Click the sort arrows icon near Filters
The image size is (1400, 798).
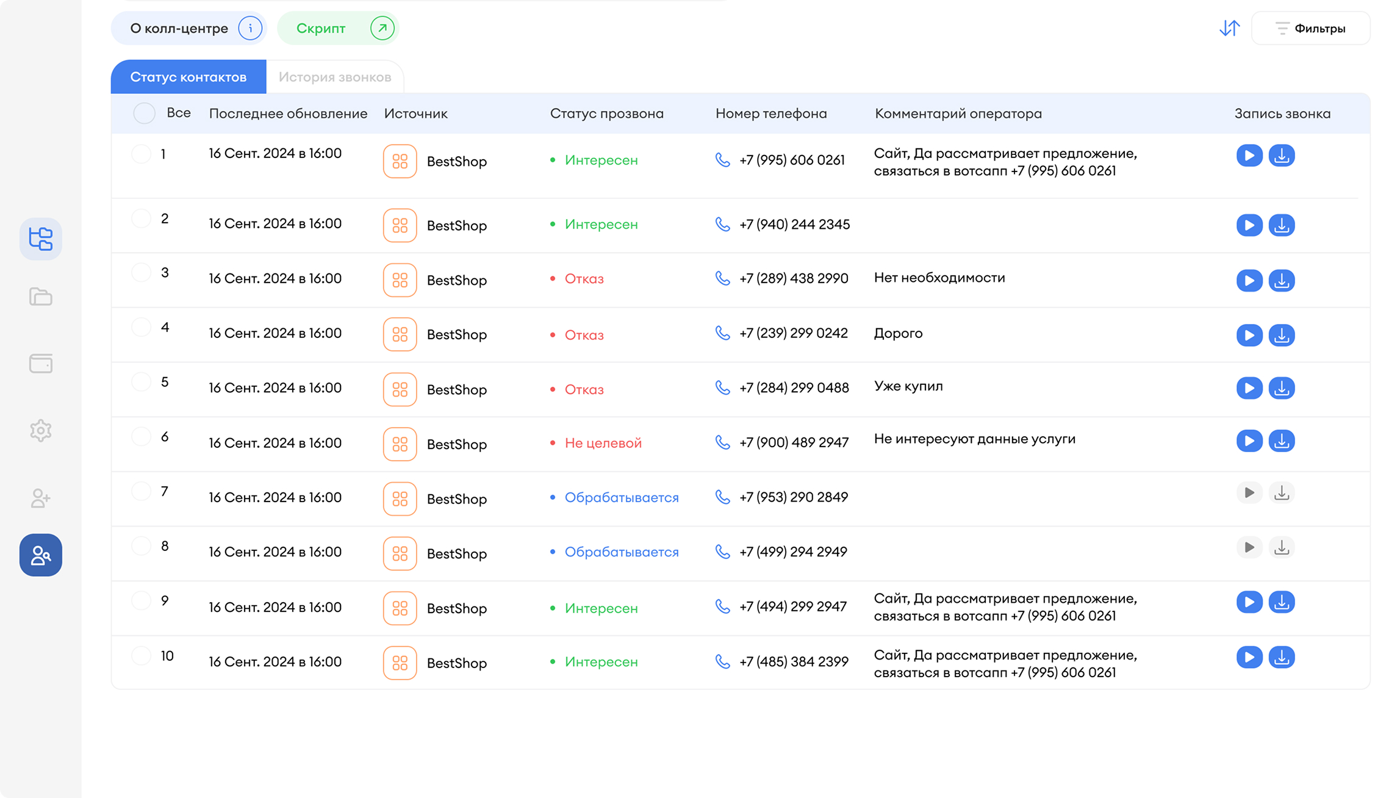click(1229, 28)
